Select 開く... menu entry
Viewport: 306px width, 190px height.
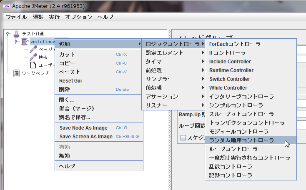coord(98,100)
